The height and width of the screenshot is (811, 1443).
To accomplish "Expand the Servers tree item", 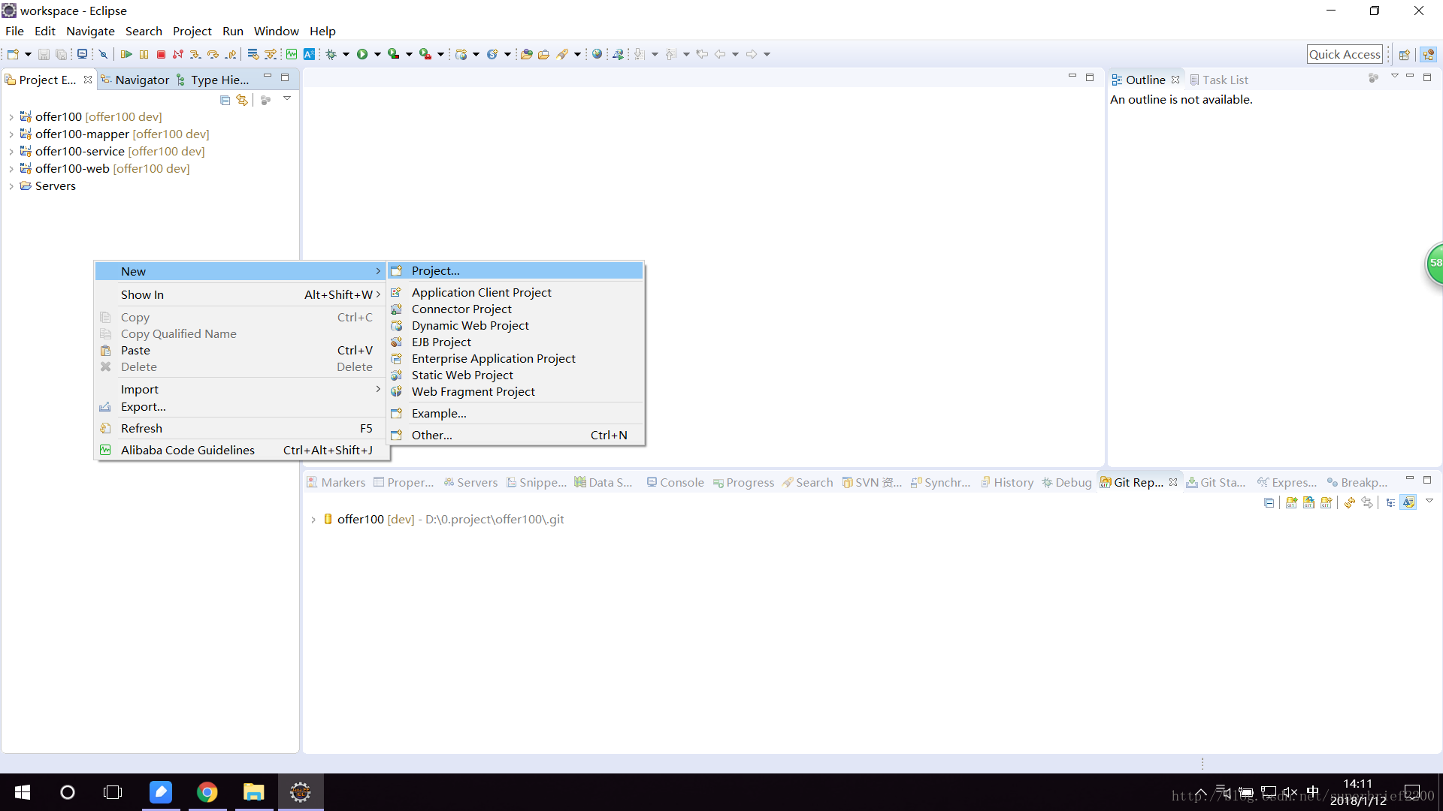I will coord(10,185).
